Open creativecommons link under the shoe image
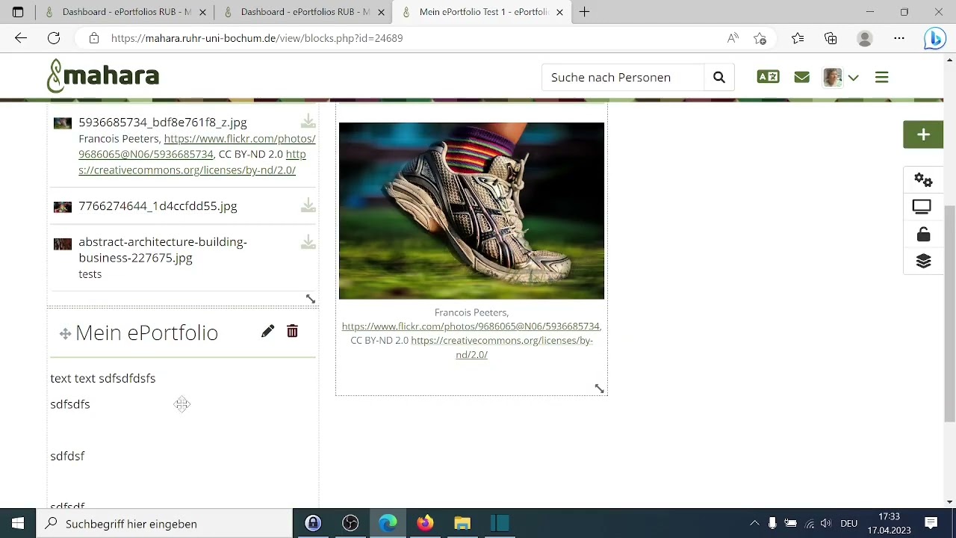Screen dimensions: 956x538 [x=502, y=347]
